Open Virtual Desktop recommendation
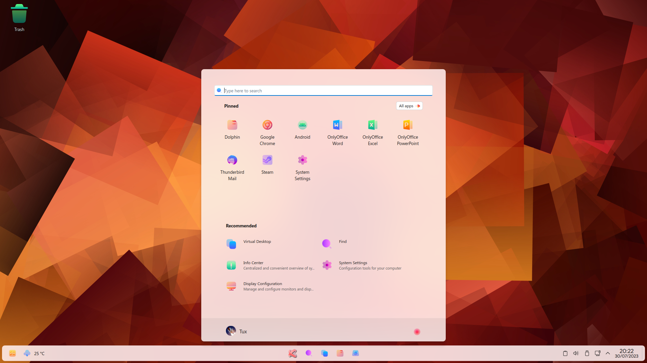The height and width of the screenshot is (363, 647). tap(270, 244)
